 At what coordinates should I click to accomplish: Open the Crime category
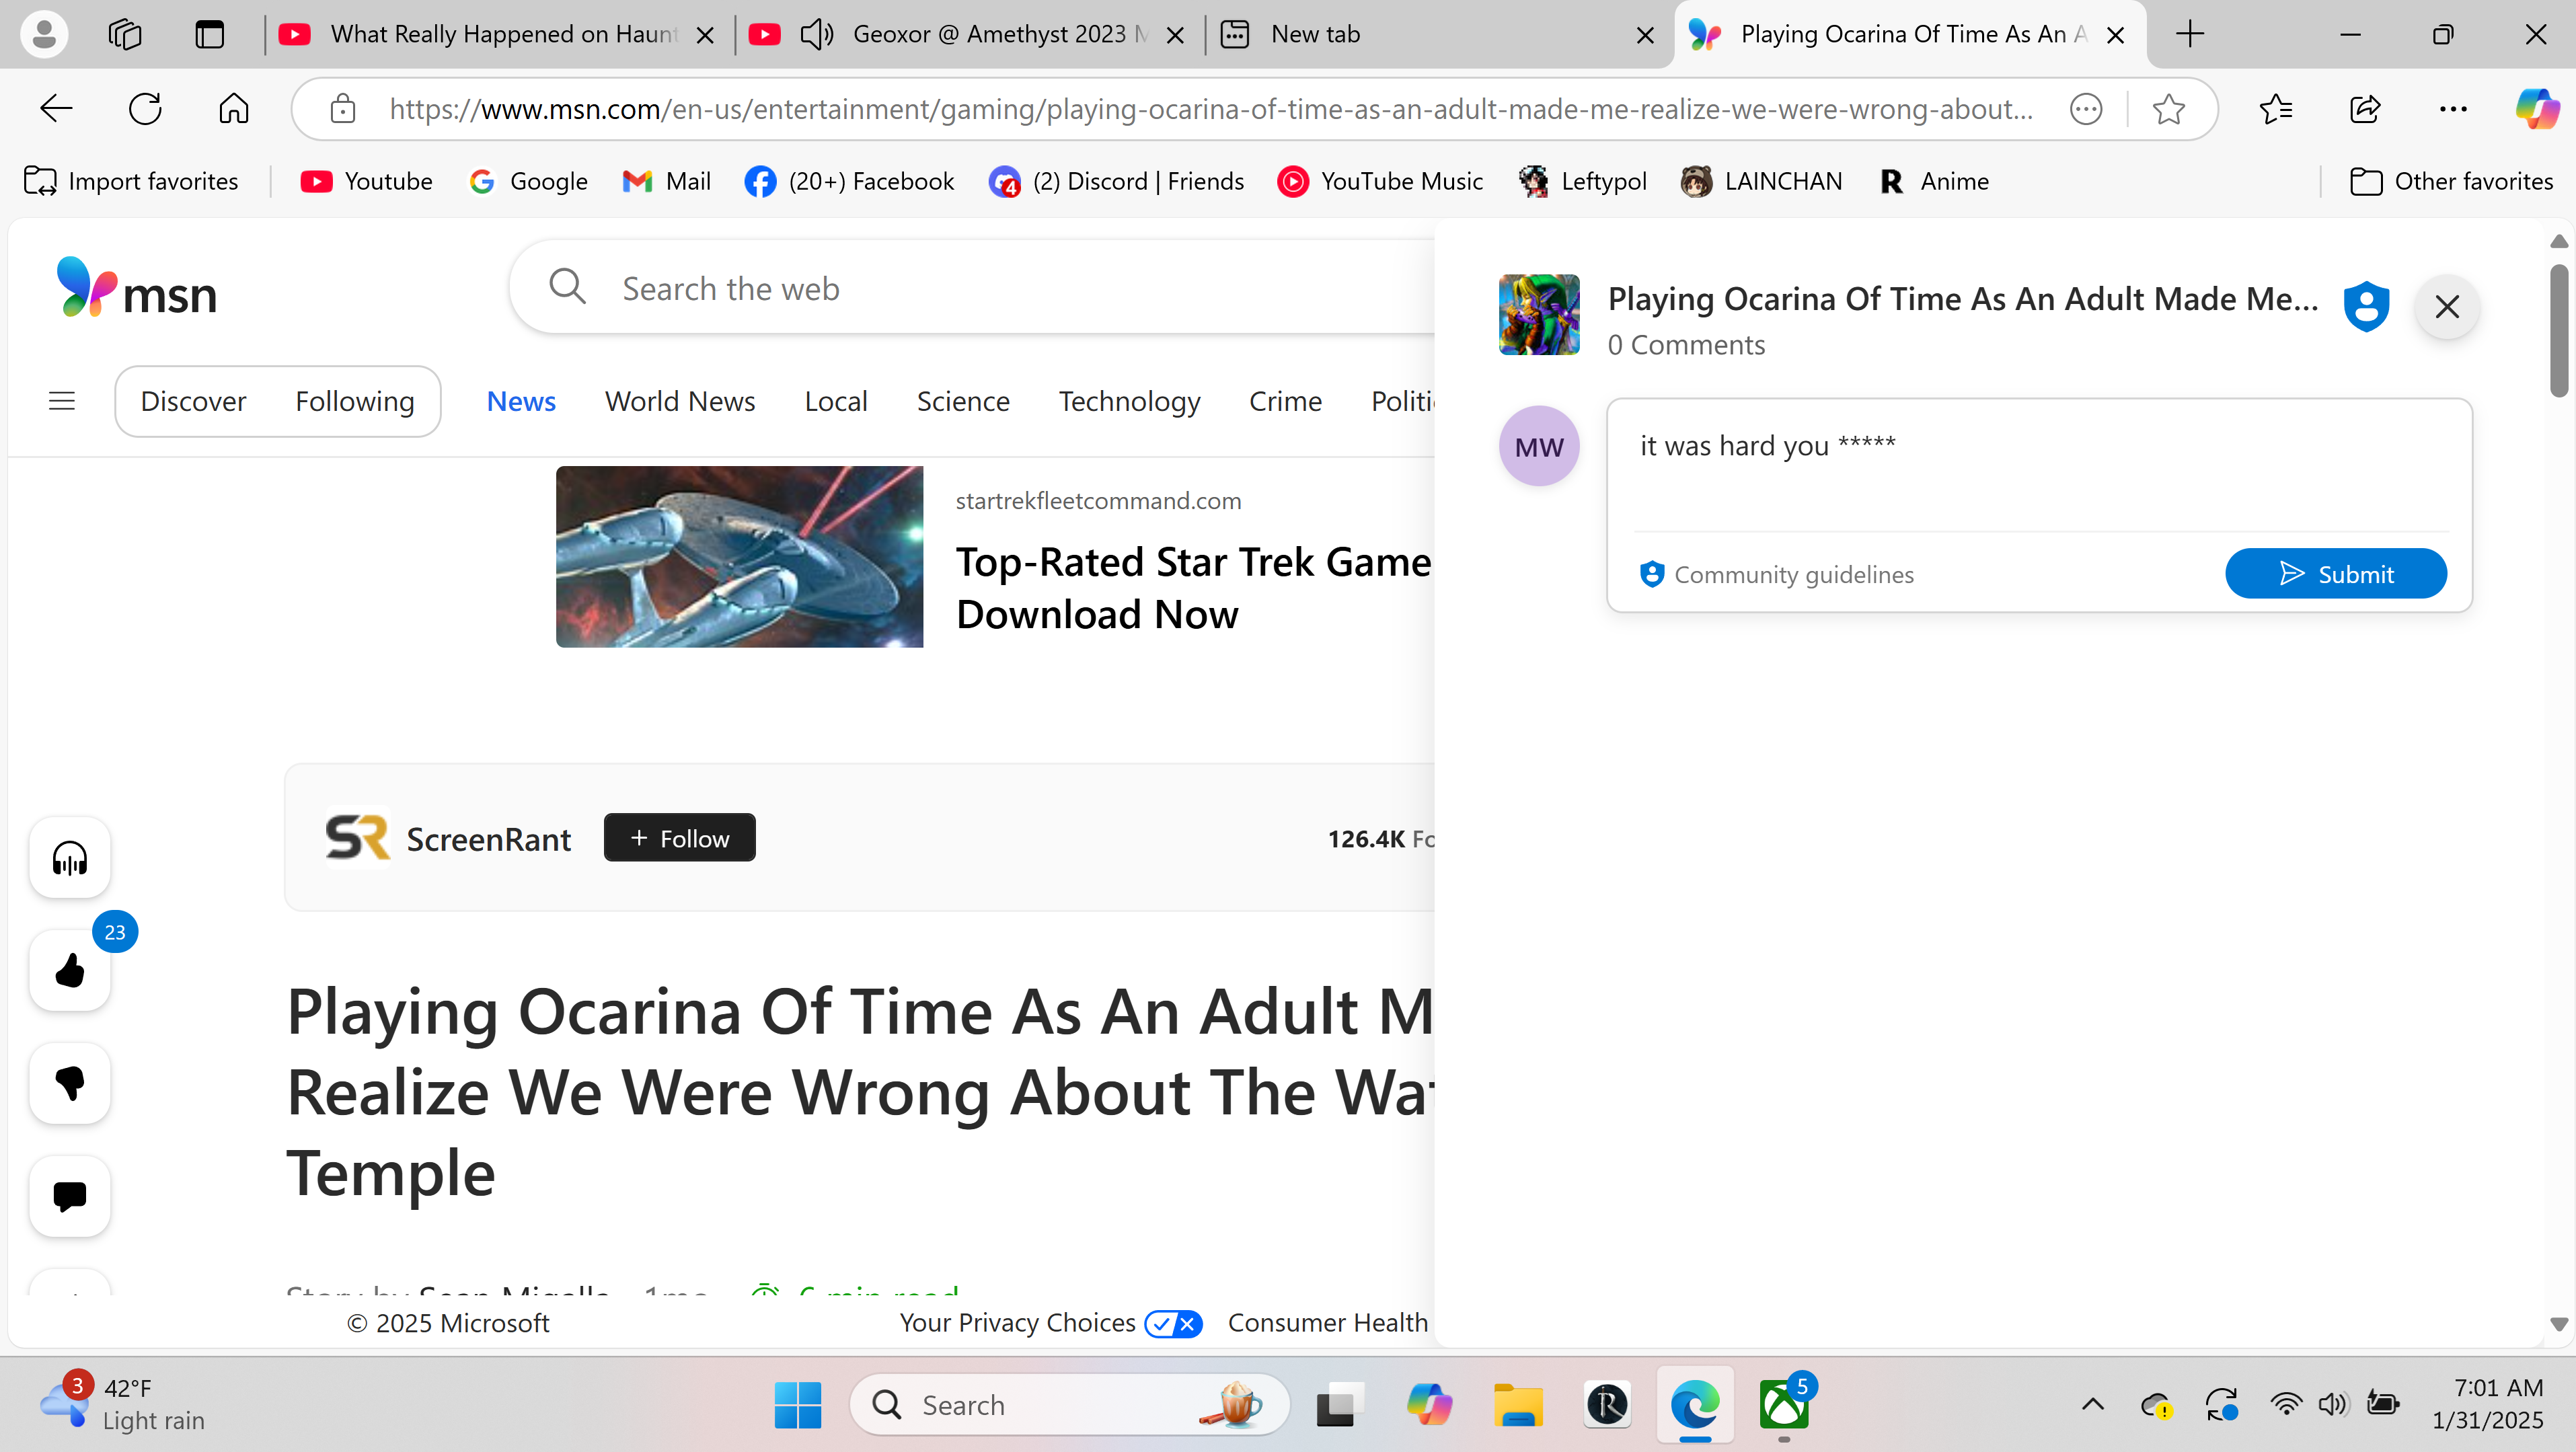[1285, 401]
